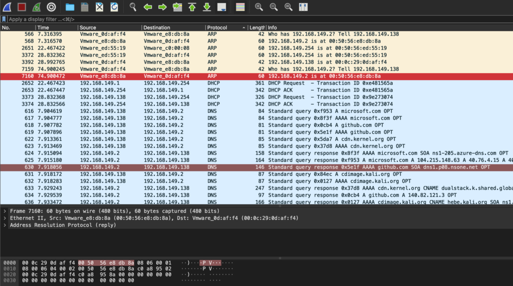Zoom in on the main window text
Viewport: 513px width, 286px height.
pyautogui.click(x=259, y=7)
